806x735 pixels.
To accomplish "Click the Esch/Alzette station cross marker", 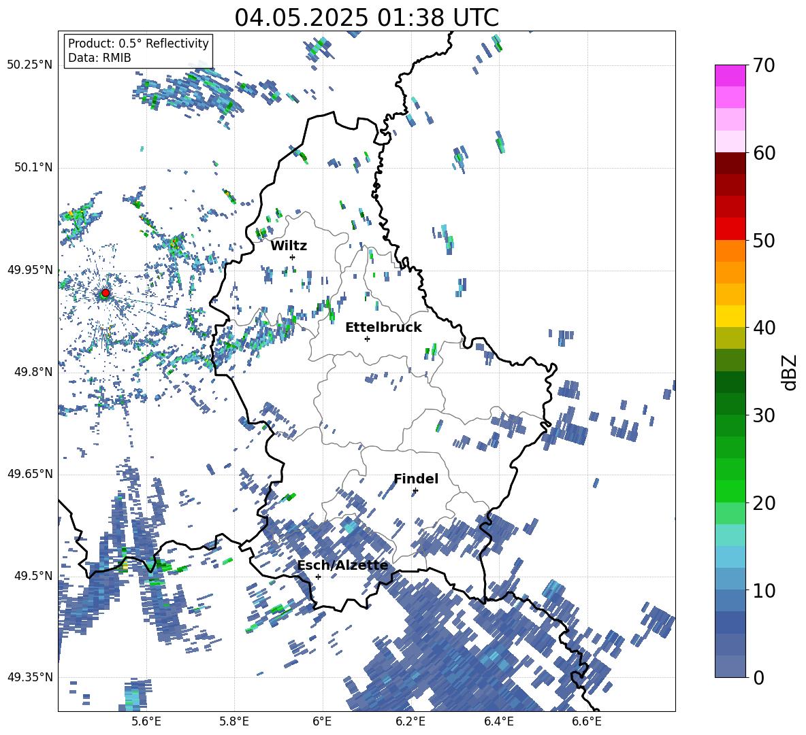I will (x=318, y=577).
